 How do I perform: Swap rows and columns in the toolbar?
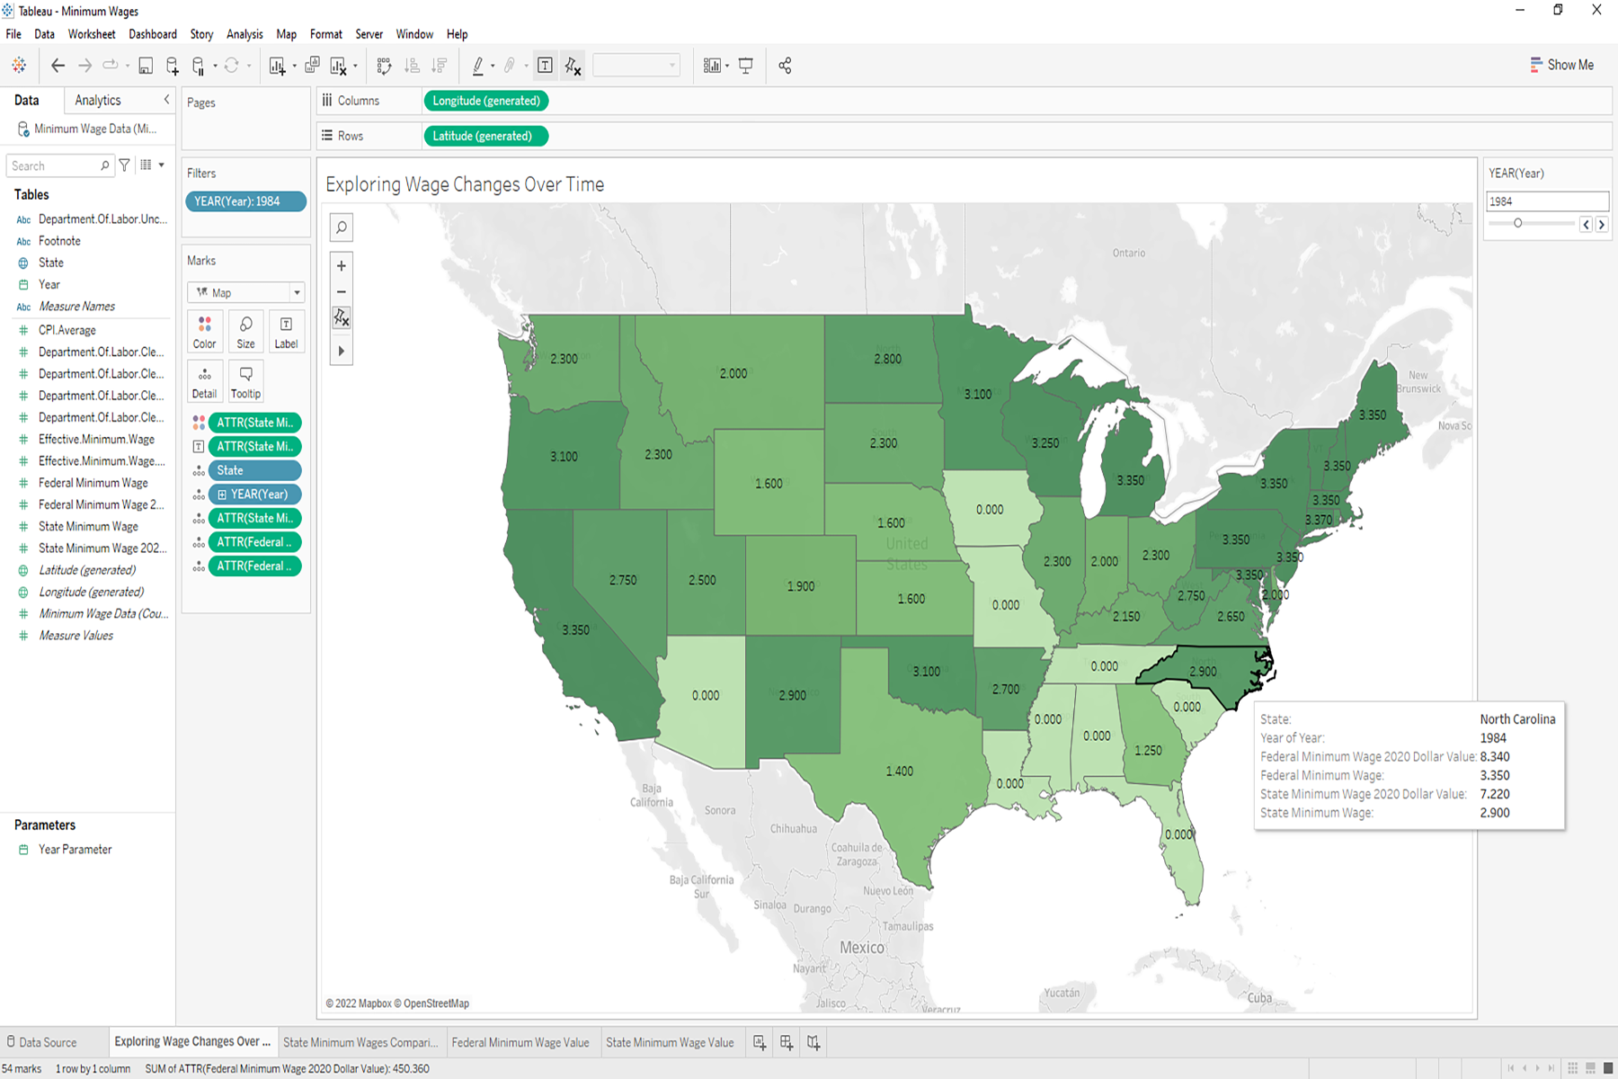[x=384, y=65]
